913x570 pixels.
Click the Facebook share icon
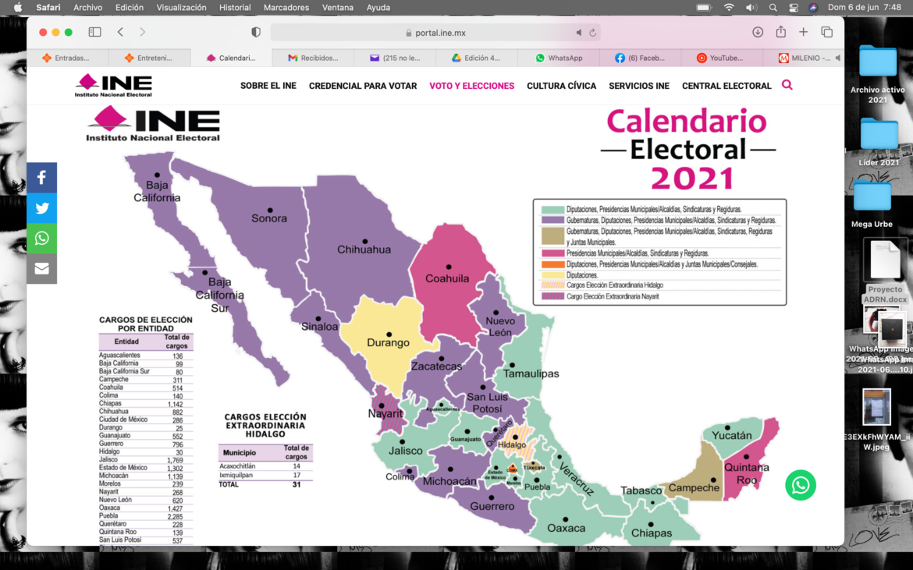[41, 178]
